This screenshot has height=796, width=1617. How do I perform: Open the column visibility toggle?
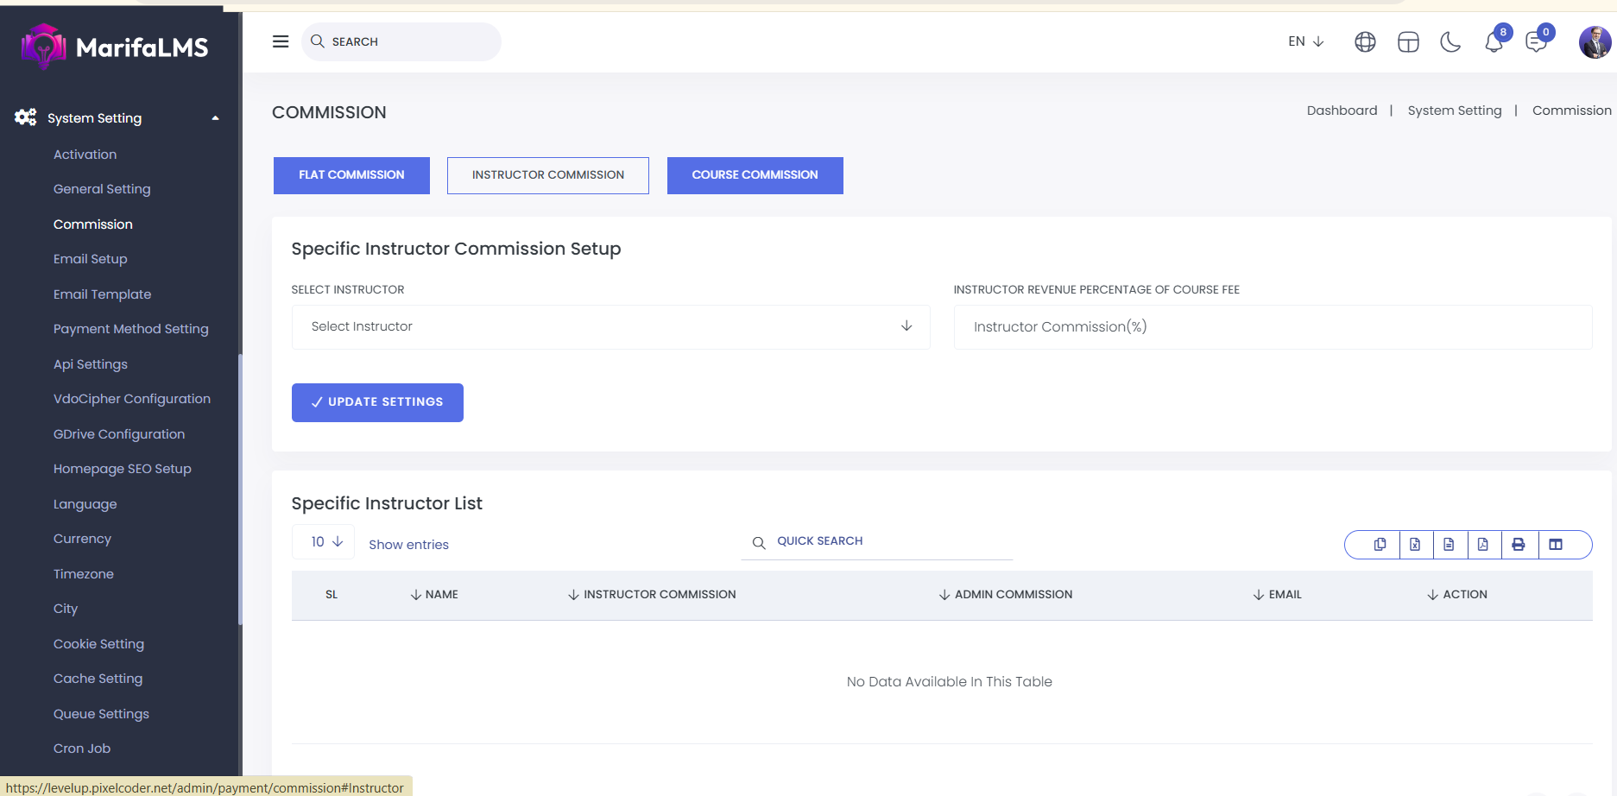coord(1556,545)
